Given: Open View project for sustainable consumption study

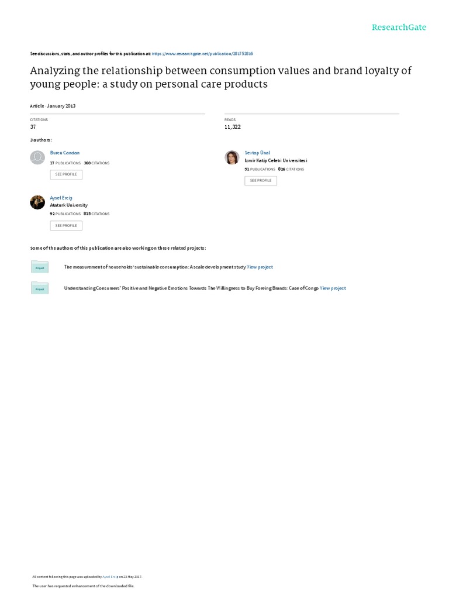Looking at the screenshot, I should coord(260,267).
